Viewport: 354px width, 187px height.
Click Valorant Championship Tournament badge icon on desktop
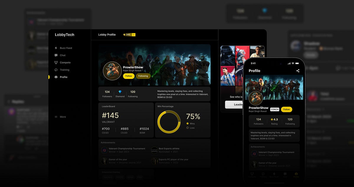[104, 150]
